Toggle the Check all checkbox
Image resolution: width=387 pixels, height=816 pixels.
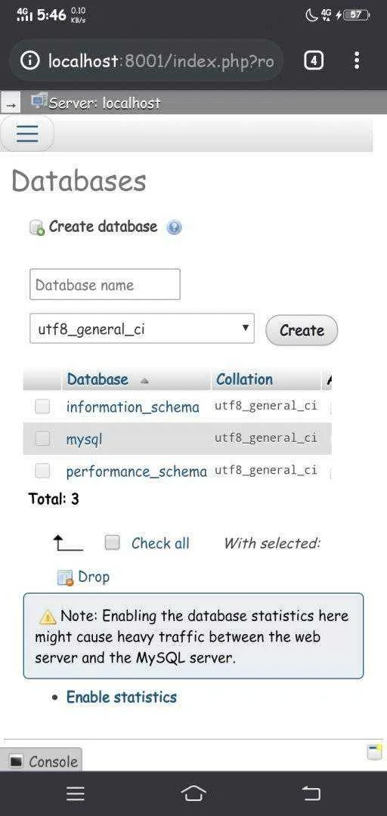pyautogui.click(x=112, y=542)
